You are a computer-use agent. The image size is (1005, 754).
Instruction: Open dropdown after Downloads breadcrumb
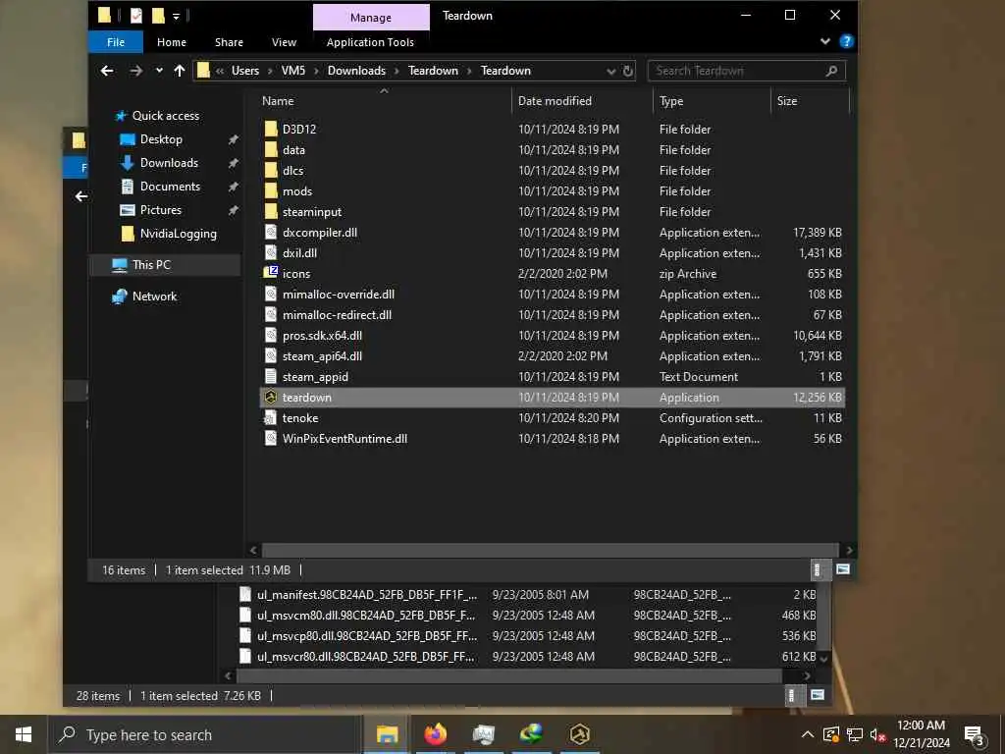click(397, 71)
